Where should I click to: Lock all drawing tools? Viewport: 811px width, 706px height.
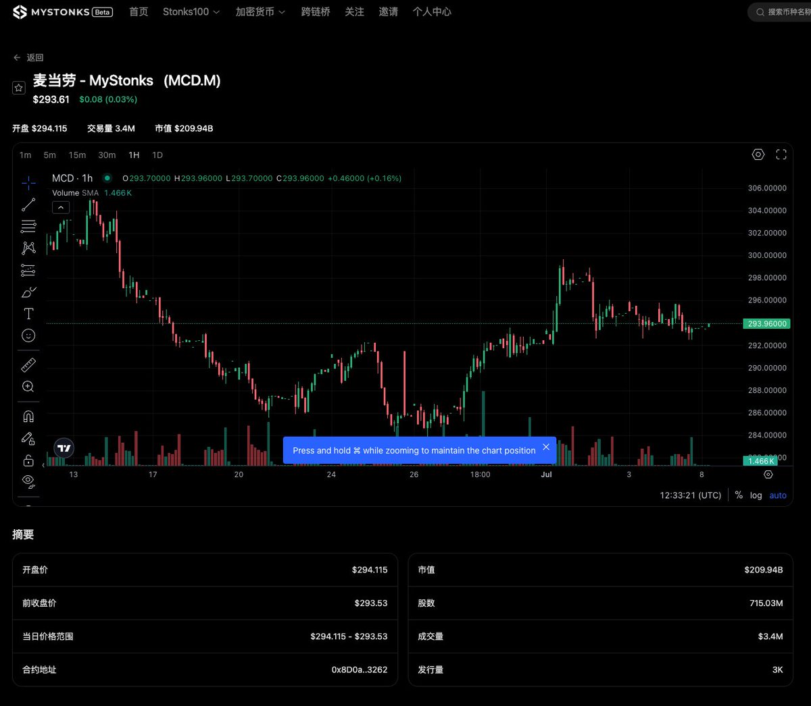pos(28,460)
